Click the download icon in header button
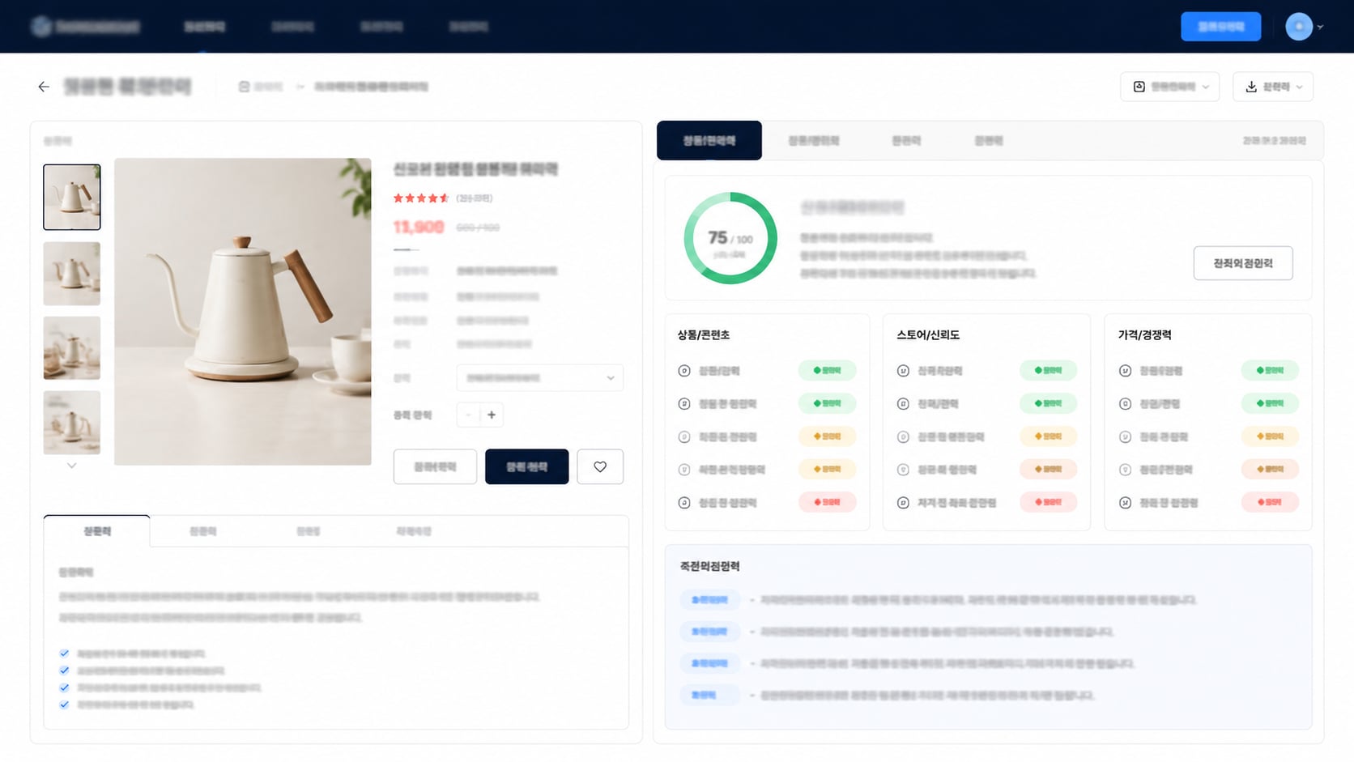This screenshot has height=762, width=1354. pyautogui.click(x=1251, y=87)
